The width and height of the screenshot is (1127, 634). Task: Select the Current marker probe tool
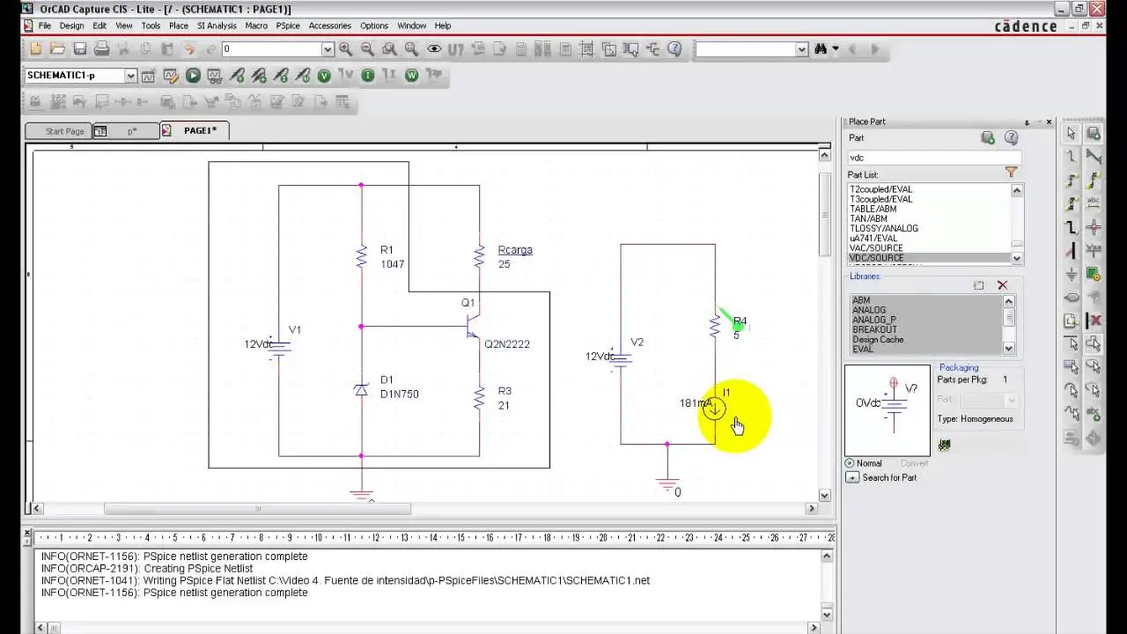coord(367,76)
